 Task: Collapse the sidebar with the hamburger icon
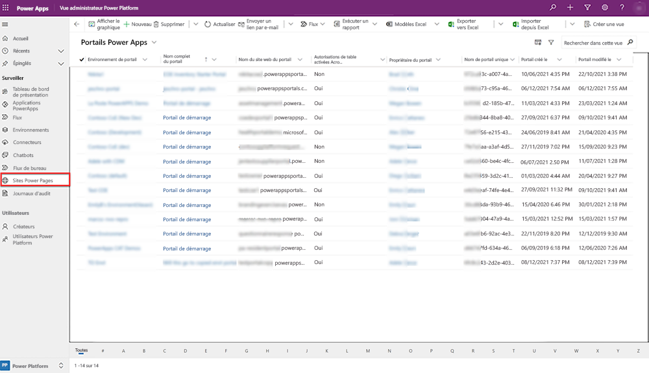point(5,25)
